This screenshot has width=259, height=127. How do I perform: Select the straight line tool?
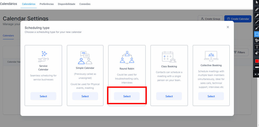click(x=257, y=22)
